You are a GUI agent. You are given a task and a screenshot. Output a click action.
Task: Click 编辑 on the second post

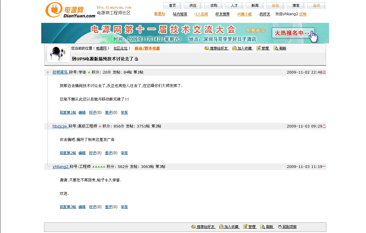82,153
